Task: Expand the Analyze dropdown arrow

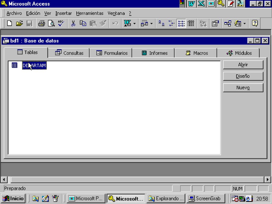Action: pos(151,23)
